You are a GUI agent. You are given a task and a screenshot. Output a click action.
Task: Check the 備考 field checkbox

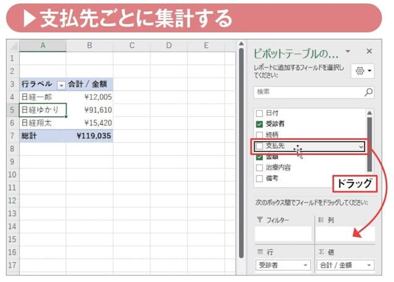tap(259, 178)
